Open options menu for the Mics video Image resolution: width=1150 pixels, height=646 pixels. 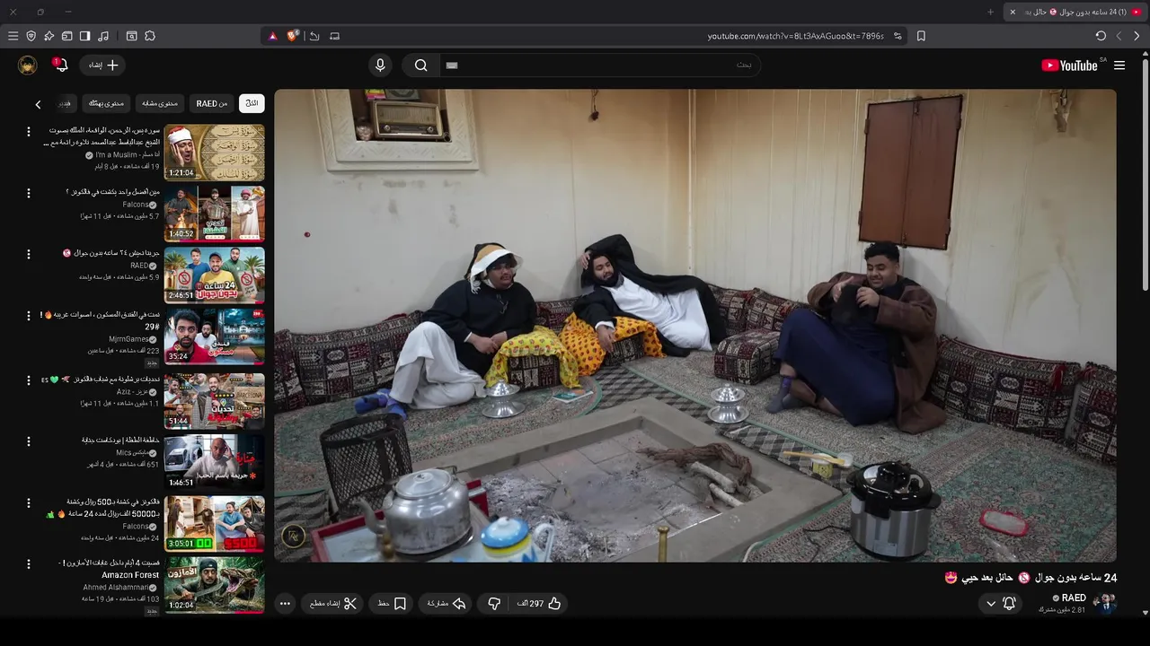point(28,441)
